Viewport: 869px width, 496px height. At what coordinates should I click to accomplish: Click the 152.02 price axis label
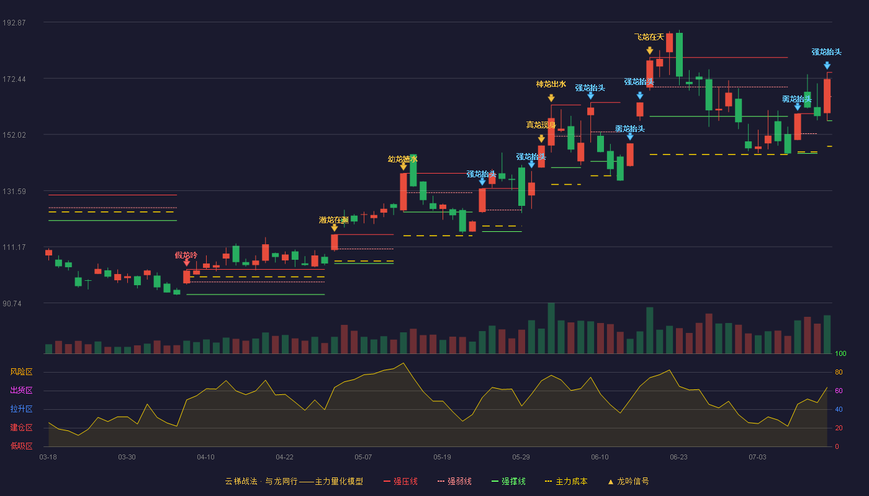pyautogui.click(x=14, y=135)
